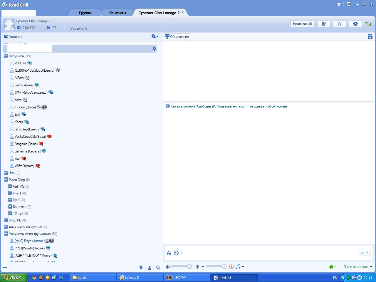Click the send message arrow button
This screenshot has width=376, height=282.
click(365, 253)
